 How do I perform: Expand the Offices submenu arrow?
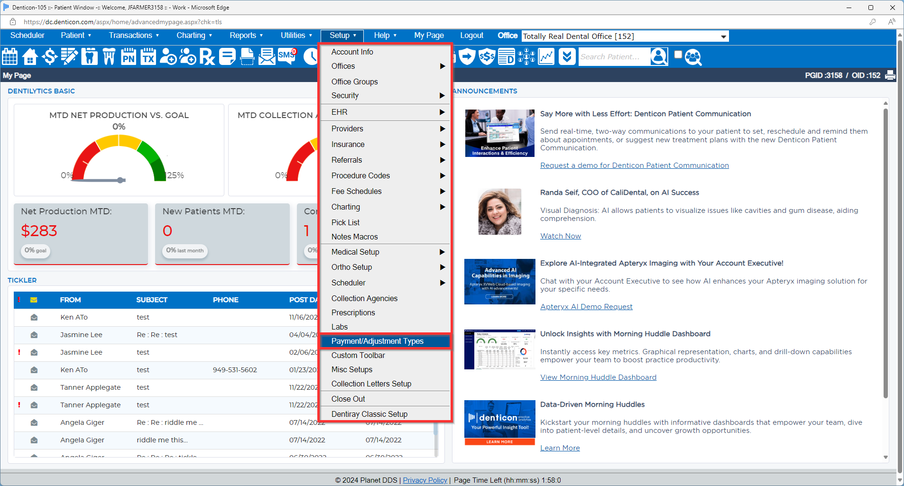point(442,66)
